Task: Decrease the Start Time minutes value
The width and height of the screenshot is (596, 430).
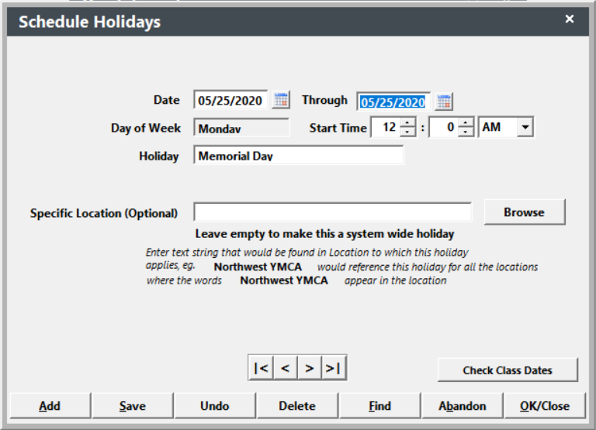Action: 466,132
